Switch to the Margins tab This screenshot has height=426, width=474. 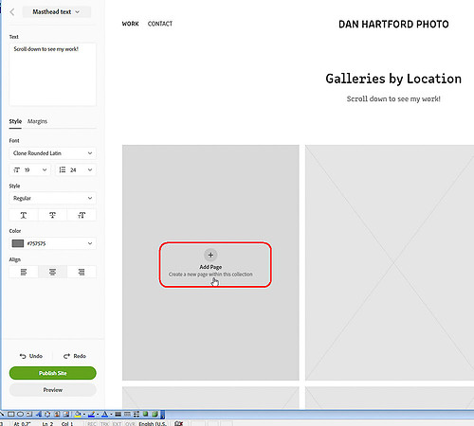[x=37, y=121]
